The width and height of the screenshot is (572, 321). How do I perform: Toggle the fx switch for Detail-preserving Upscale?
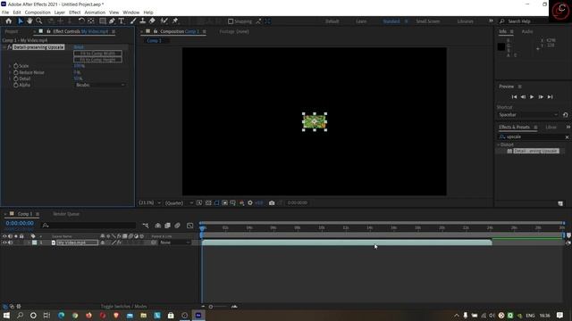point(10,47)
